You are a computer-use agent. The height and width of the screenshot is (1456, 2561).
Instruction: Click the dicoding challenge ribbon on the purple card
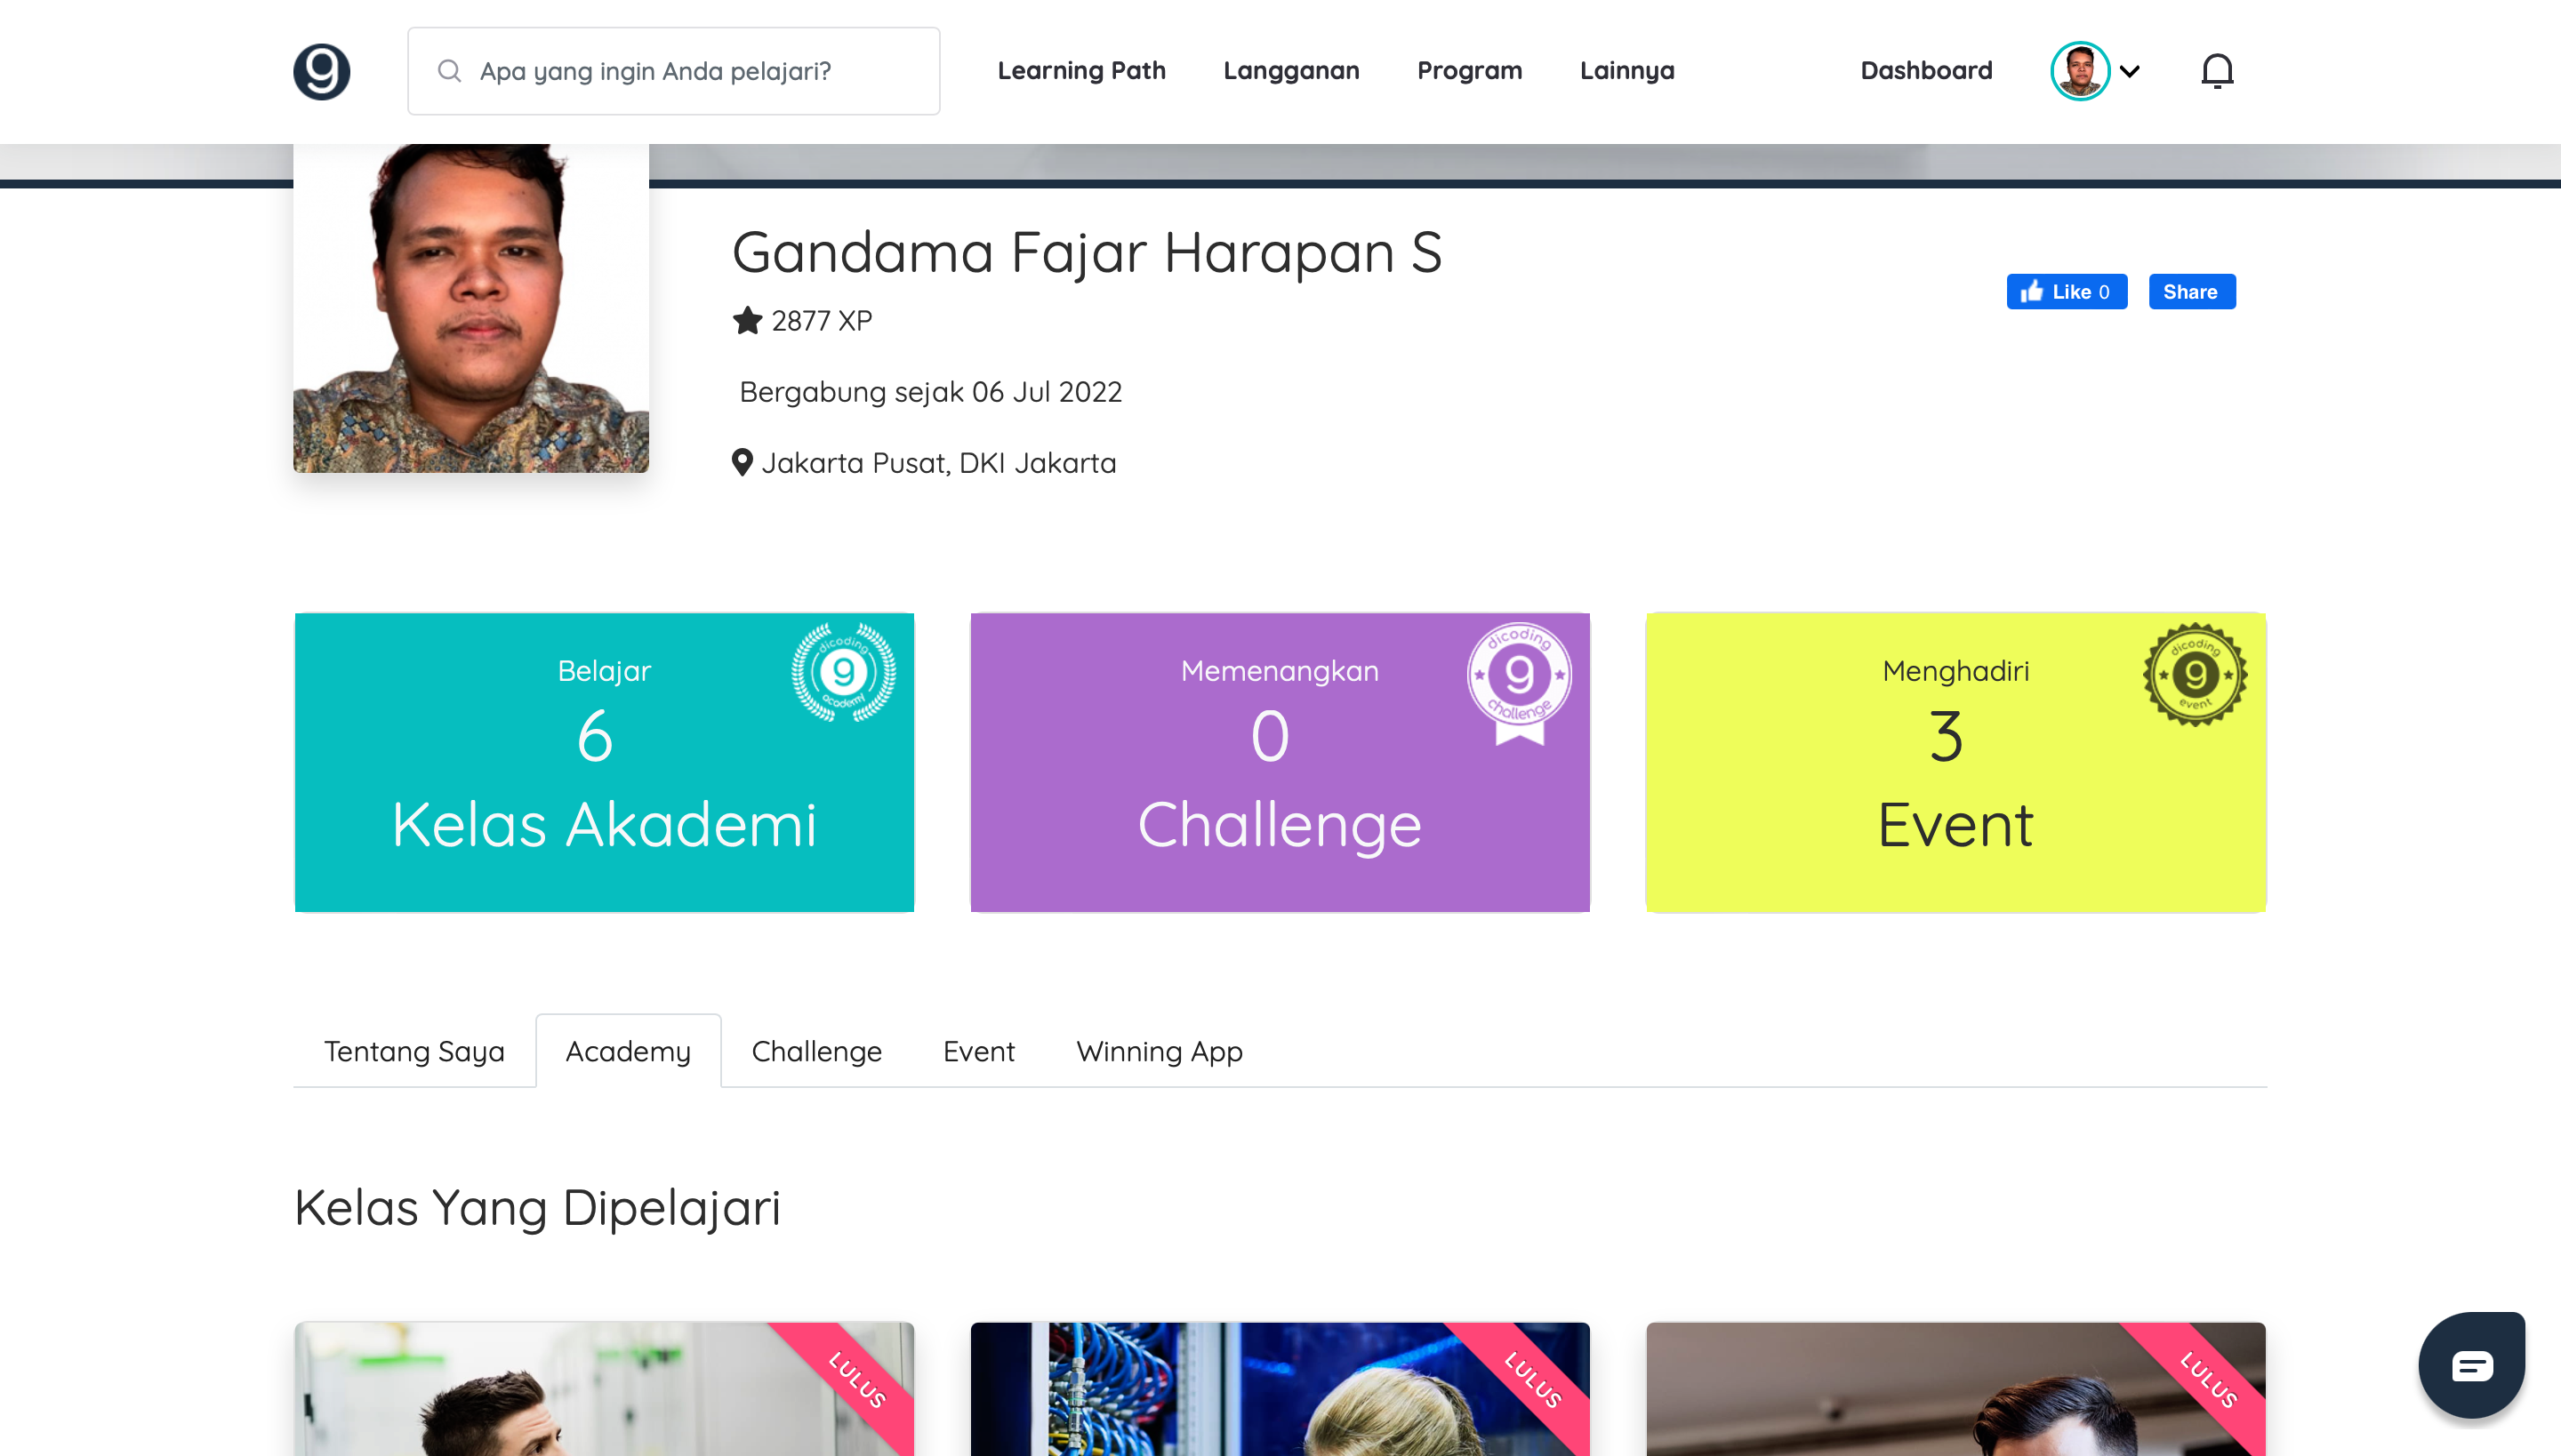click(1521, 680)
